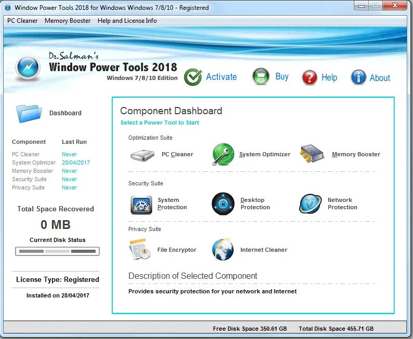Launch System Optimizer tool label

(x=265, y=154)
